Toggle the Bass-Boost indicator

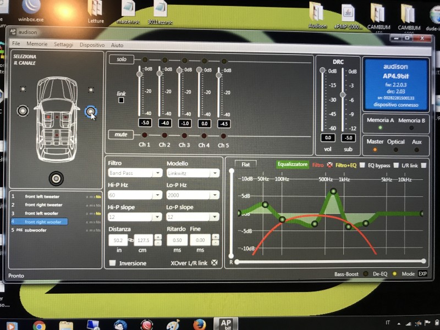[x=366, y=273]
